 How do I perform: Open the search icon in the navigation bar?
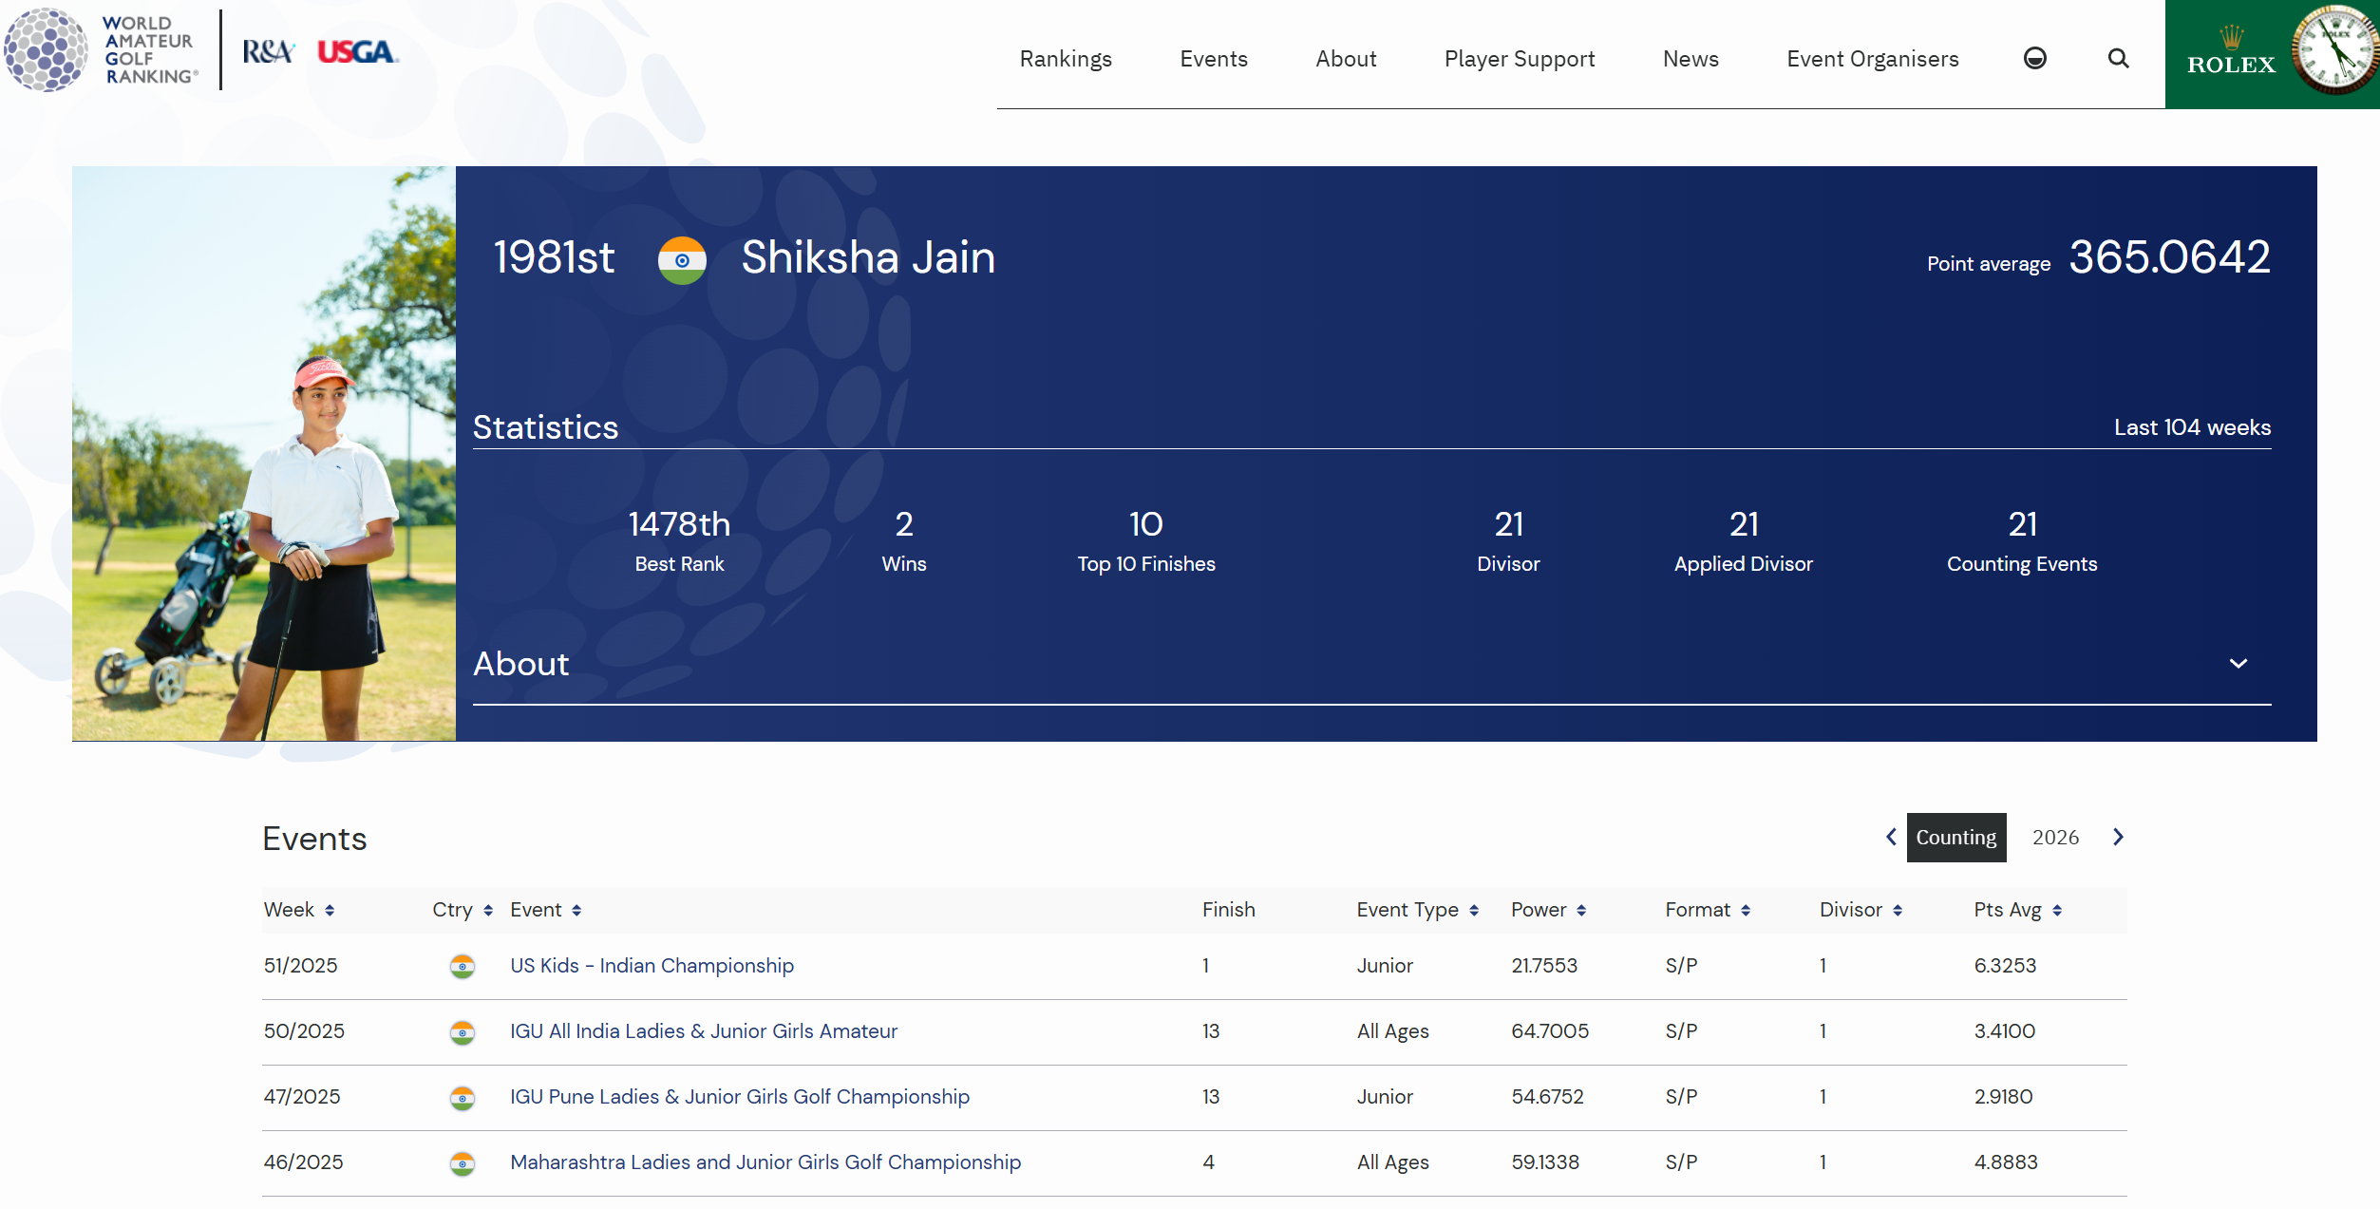[2118, 58]
